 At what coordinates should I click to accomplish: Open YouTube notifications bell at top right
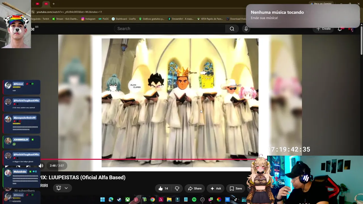pyautogui.click(x=340, y=29)
